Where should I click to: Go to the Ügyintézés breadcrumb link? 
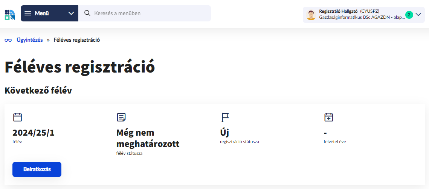[x=29, y=40]
